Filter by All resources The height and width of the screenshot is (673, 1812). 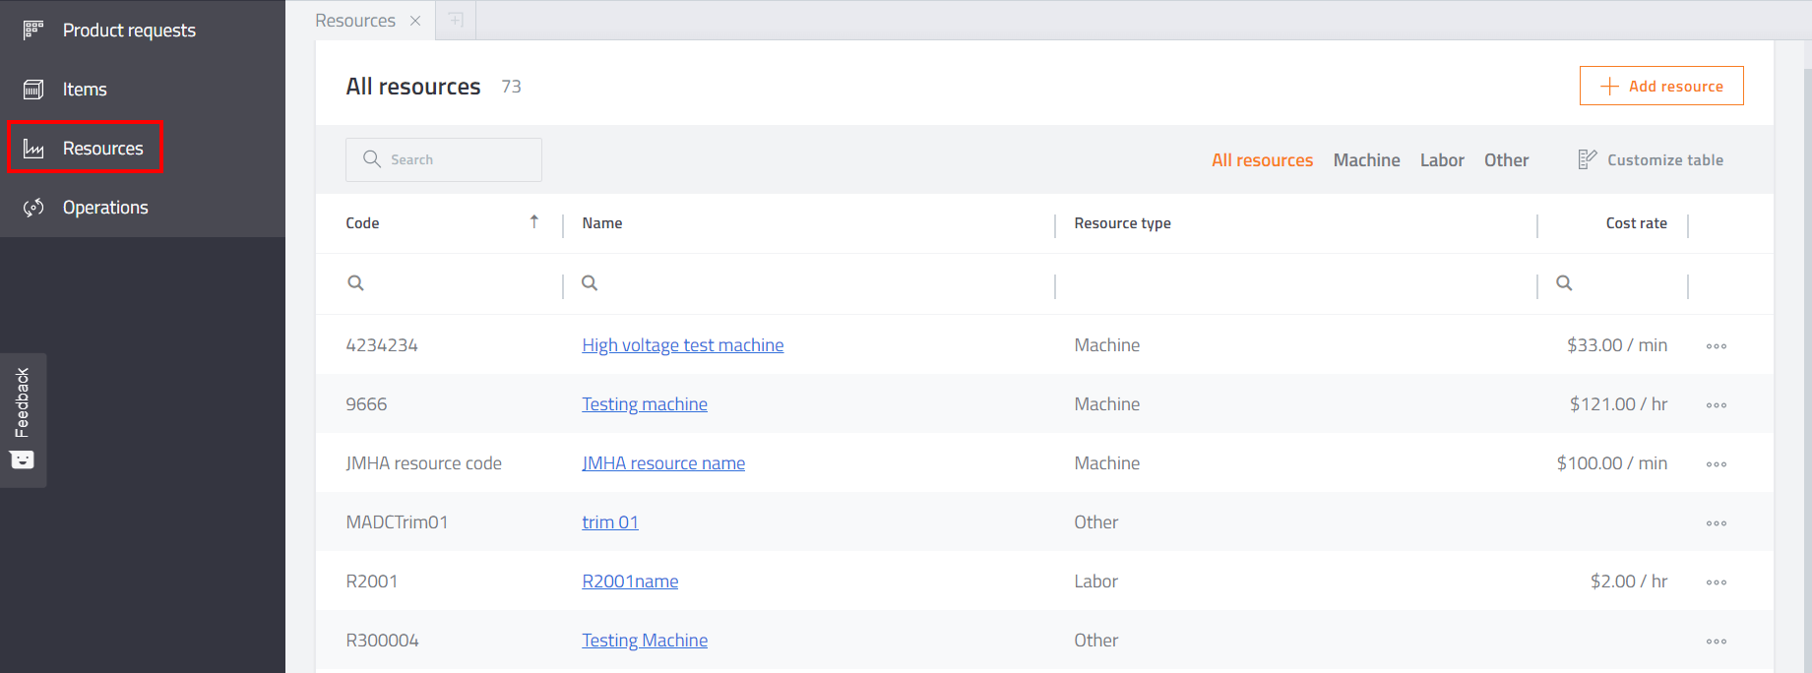pos(1262,160)
